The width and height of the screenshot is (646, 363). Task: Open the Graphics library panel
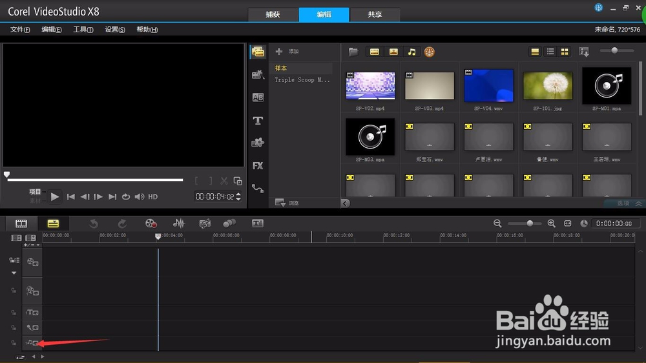[258, 143]
